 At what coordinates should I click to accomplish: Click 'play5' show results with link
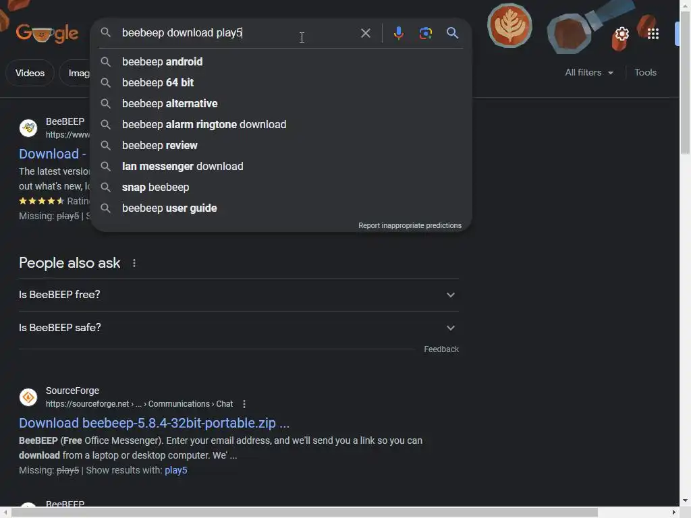click(x=176, y=470)
